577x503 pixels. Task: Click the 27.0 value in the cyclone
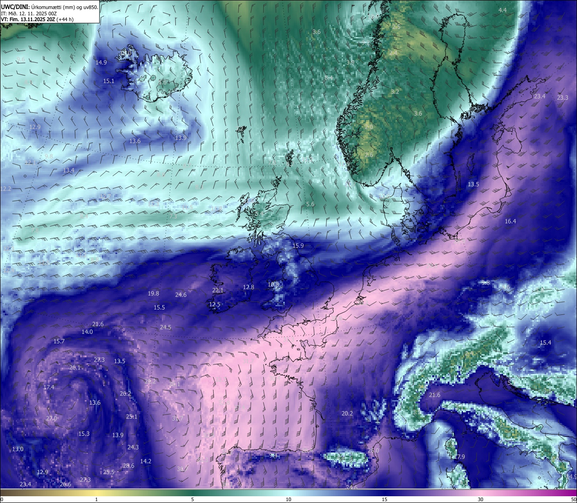pyautogui.click(x=51, y=419)
